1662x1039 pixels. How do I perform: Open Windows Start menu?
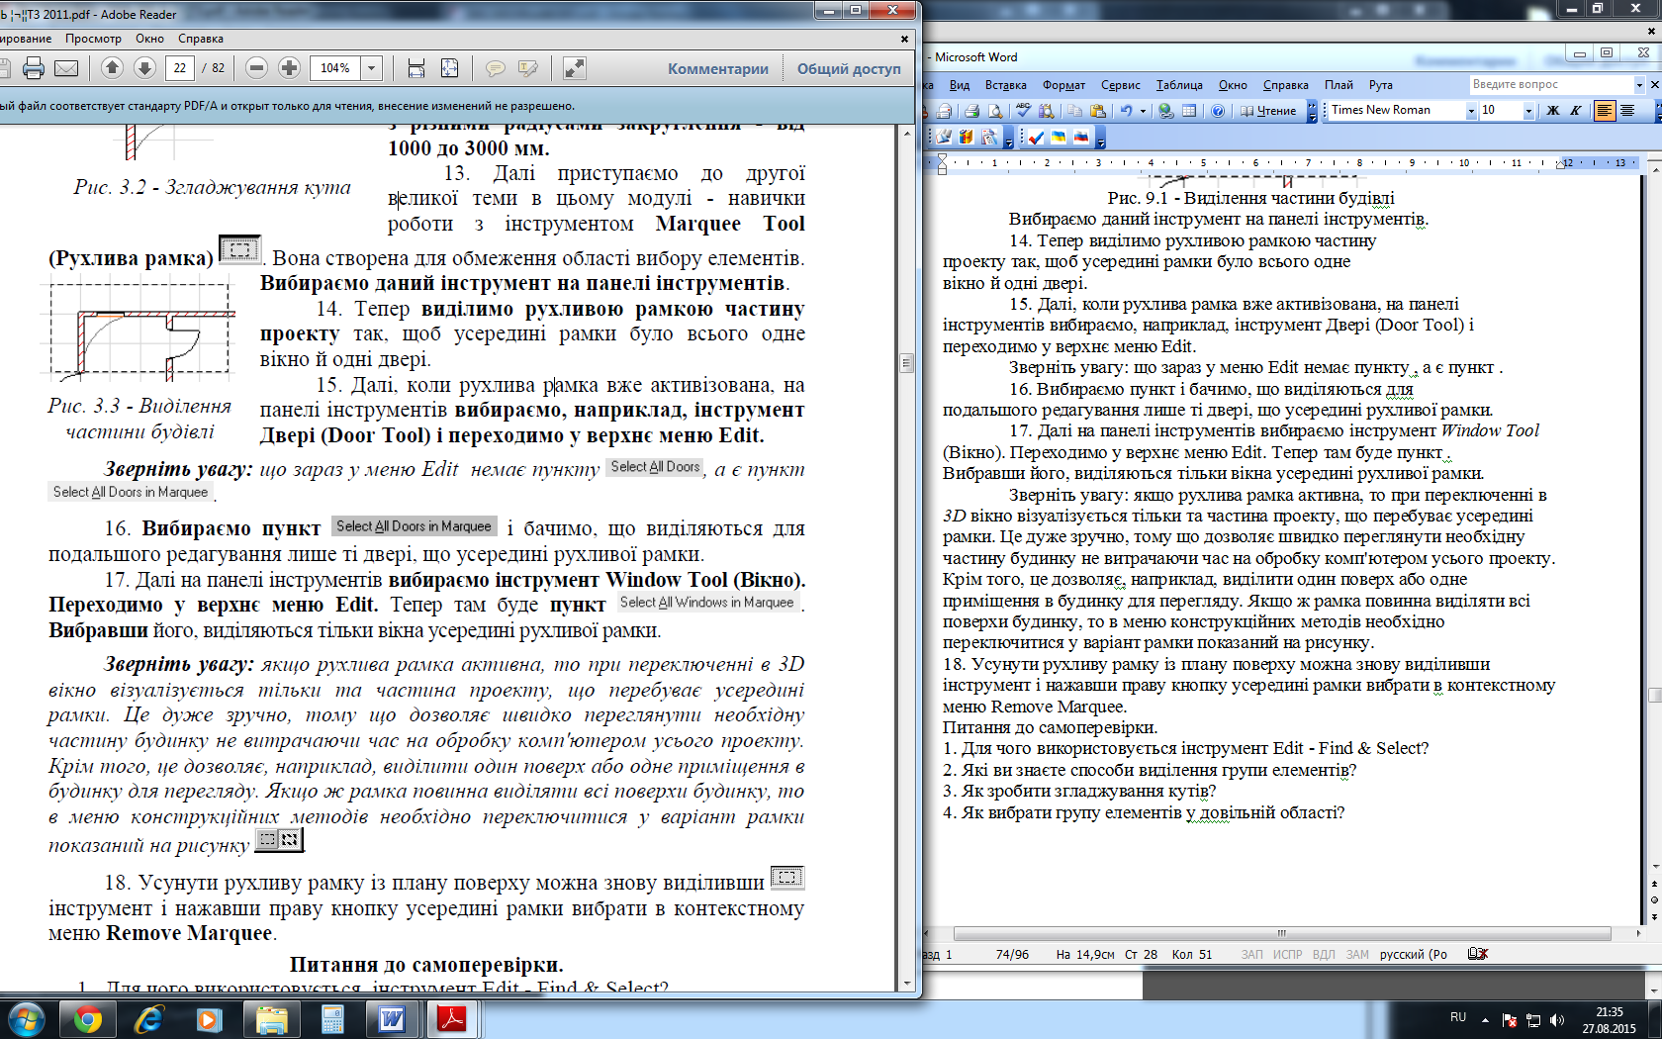[26, 1019]
